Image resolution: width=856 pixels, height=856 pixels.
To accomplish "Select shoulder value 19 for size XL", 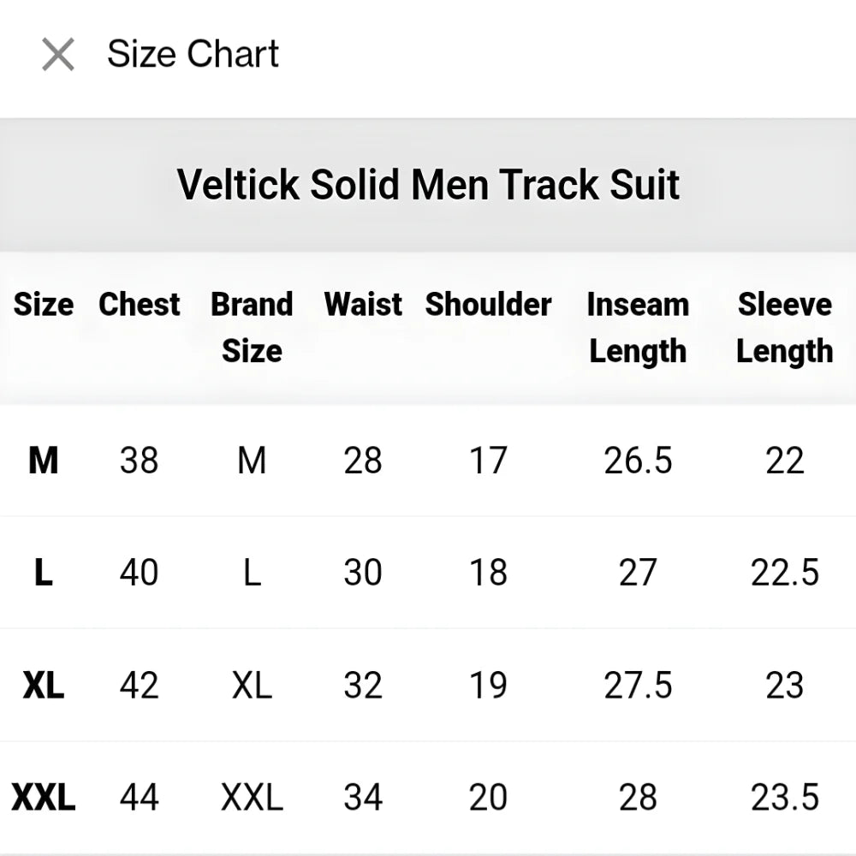I will (x=488, y=685).
